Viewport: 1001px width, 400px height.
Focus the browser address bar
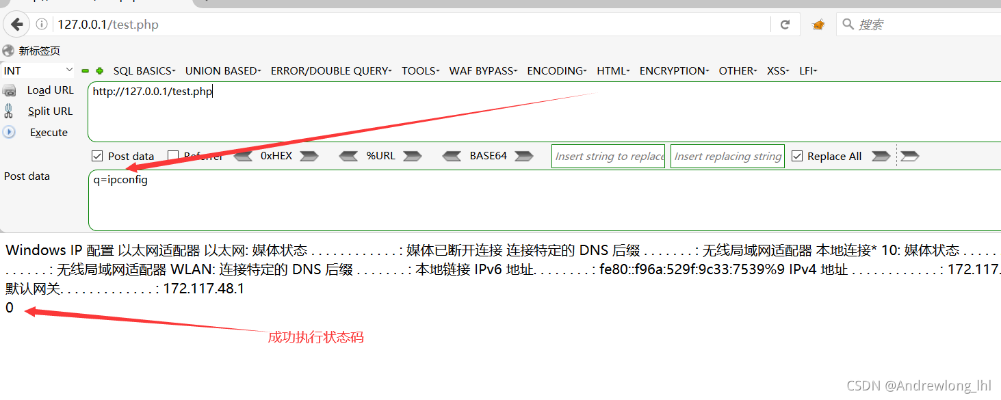[x=411, y=25]
